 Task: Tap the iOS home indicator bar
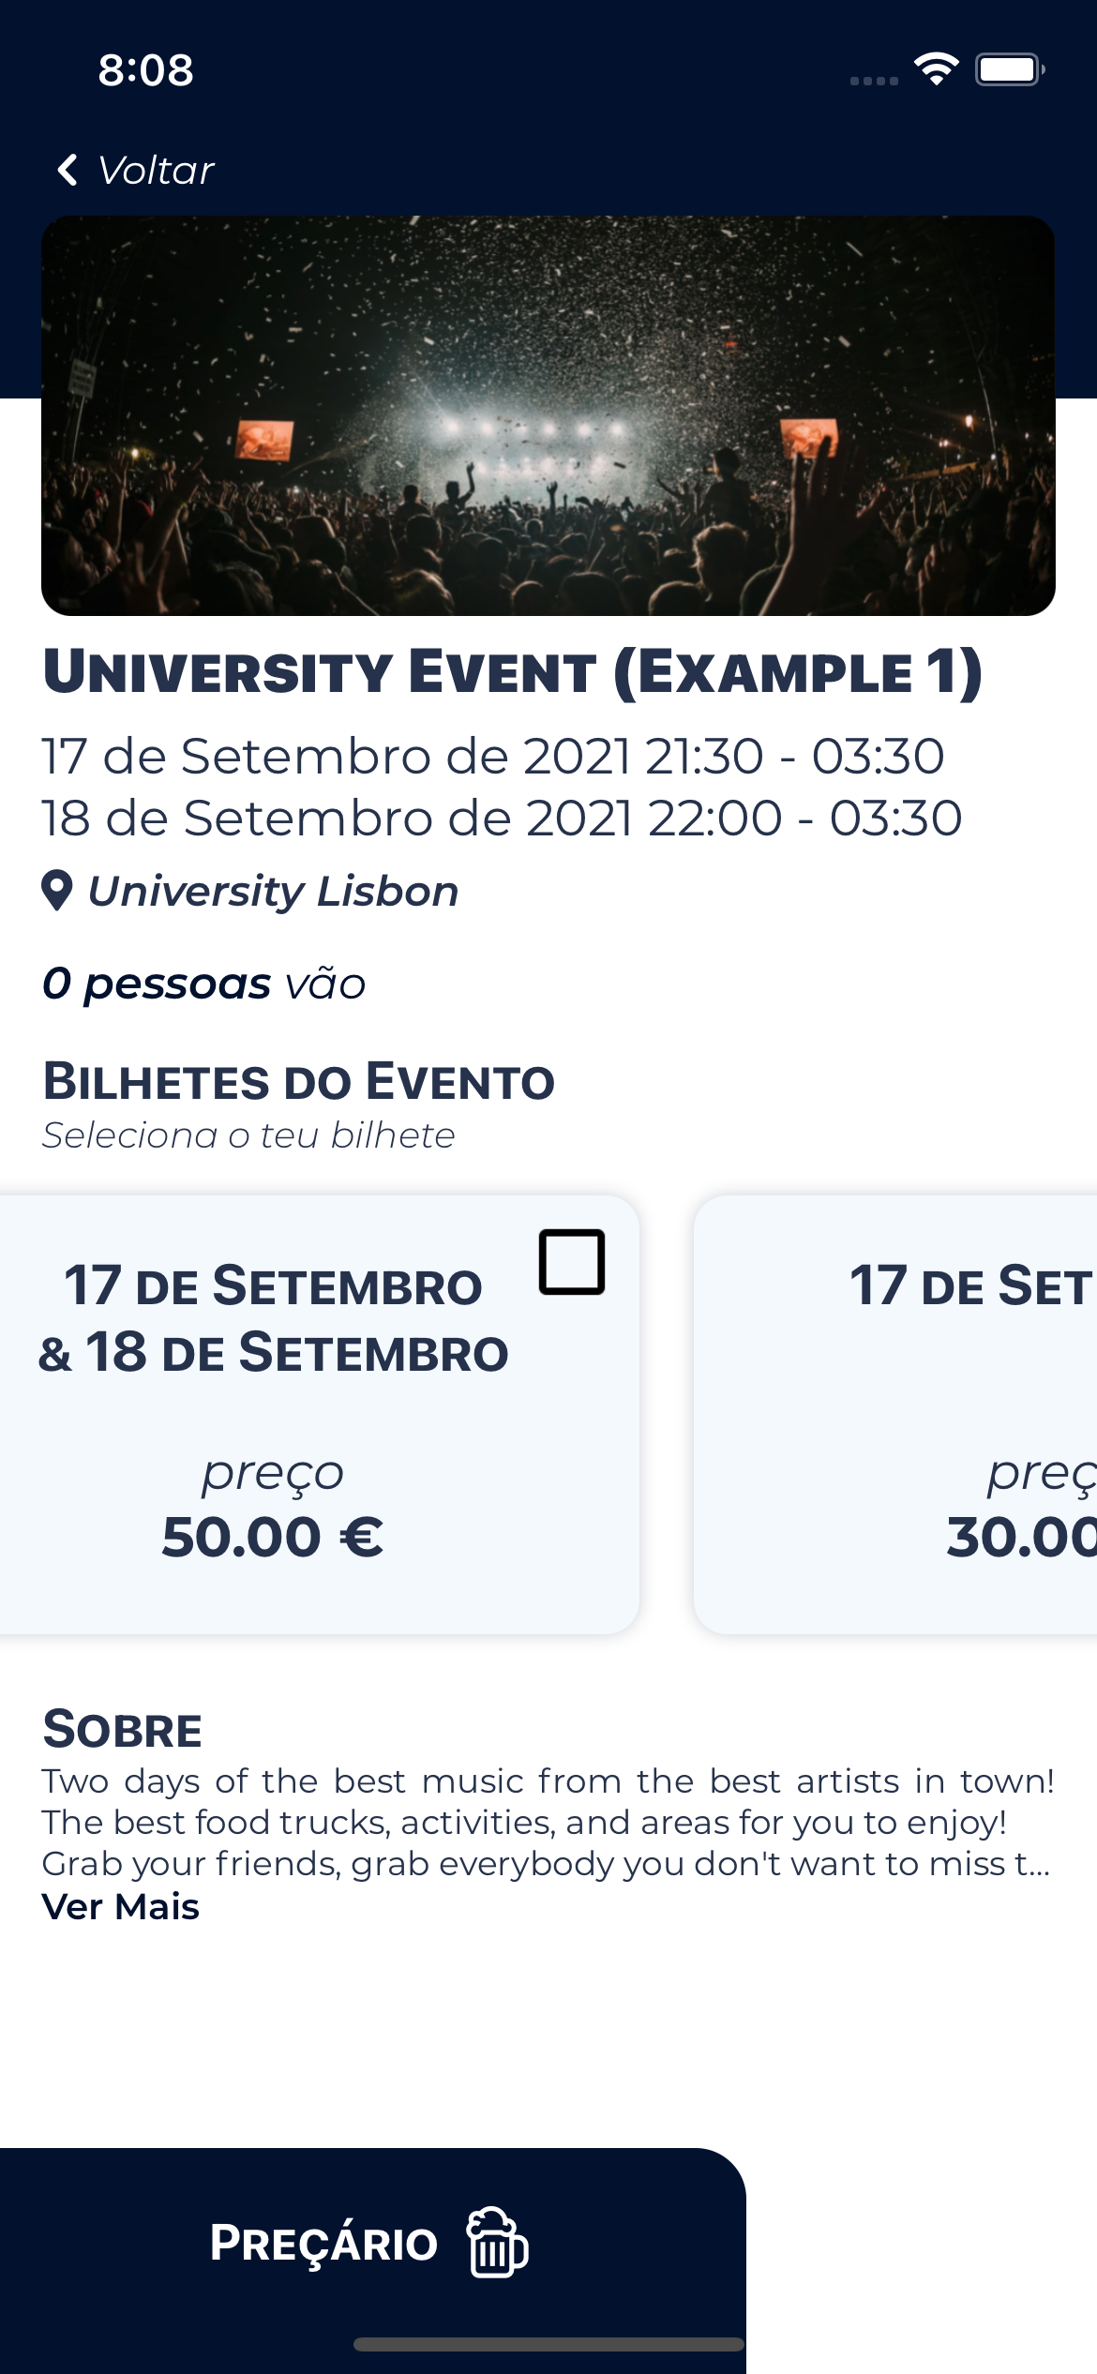coord(548,2344)
